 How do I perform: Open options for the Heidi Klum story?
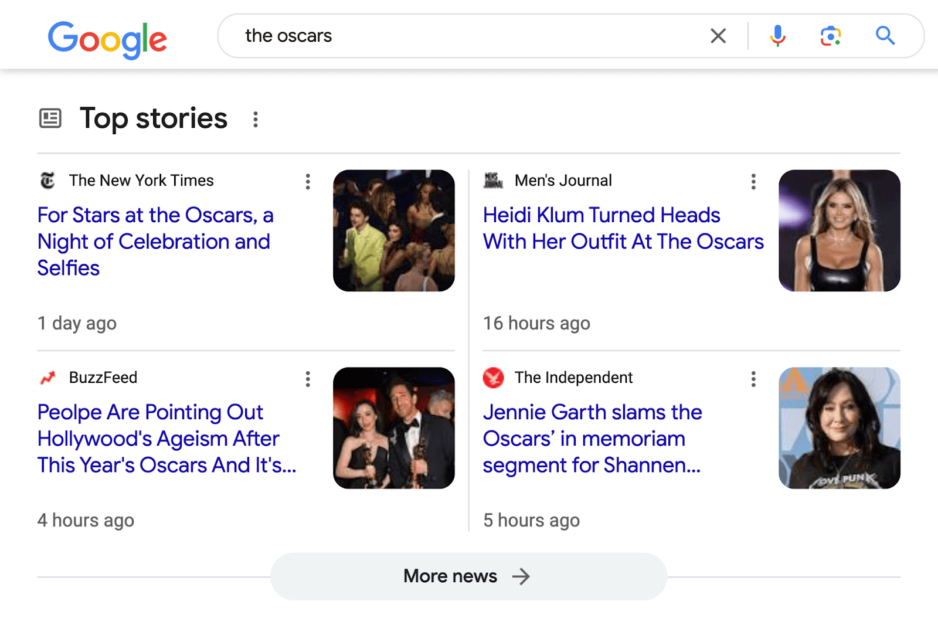click(753, 182)
